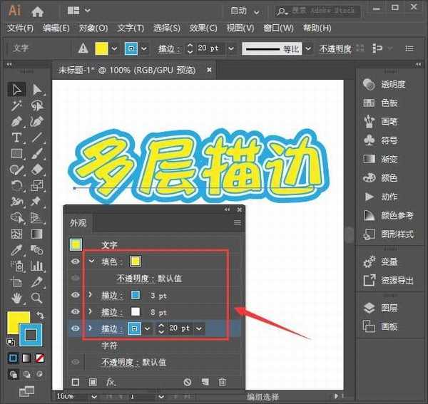Duplicate selected item in Appearance panel
This screenshot has height=404, width=428.
205,382
